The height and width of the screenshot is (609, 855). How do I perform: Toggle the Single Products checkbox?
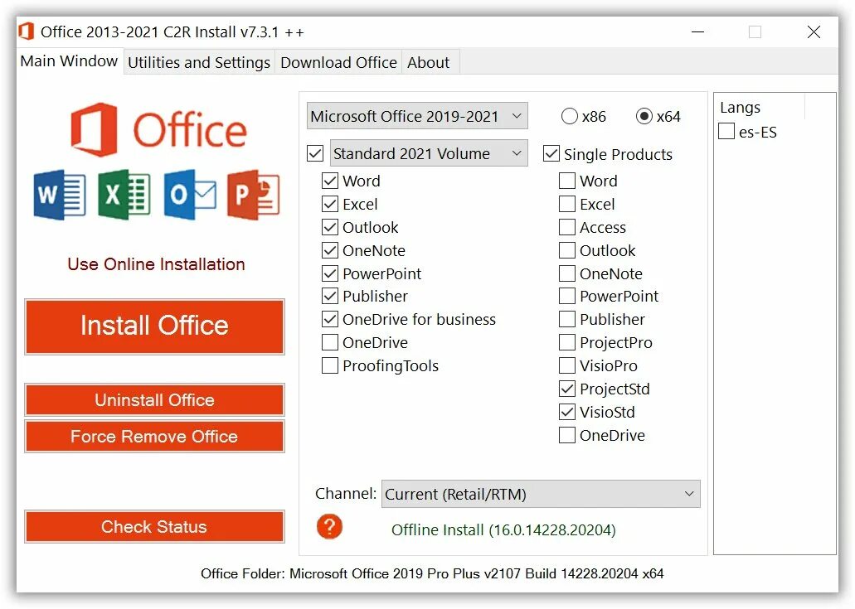coord(551,154)
